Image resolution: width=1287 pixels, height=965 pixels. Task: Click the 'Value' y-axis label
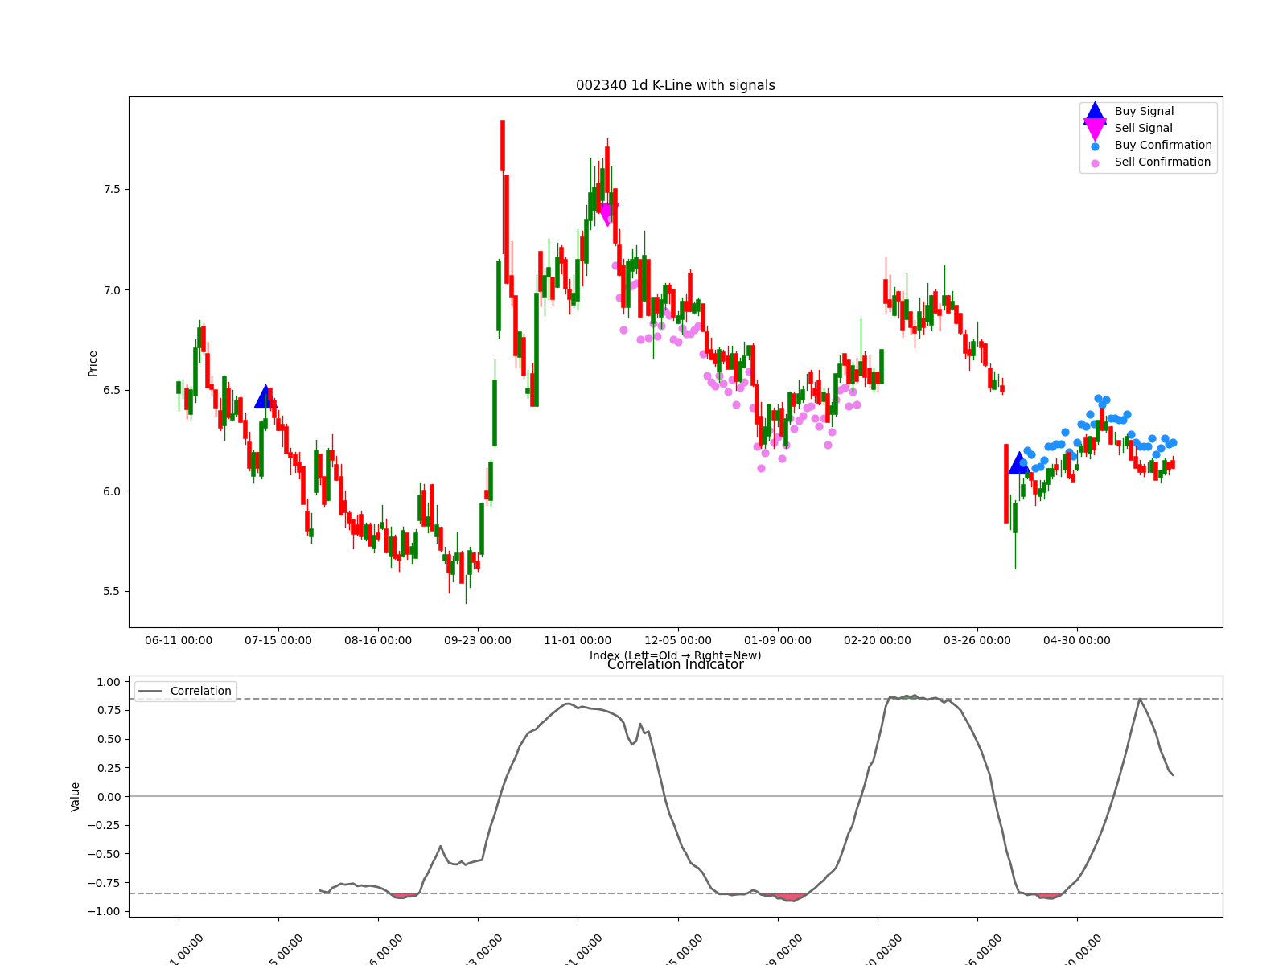click(76, 796)
